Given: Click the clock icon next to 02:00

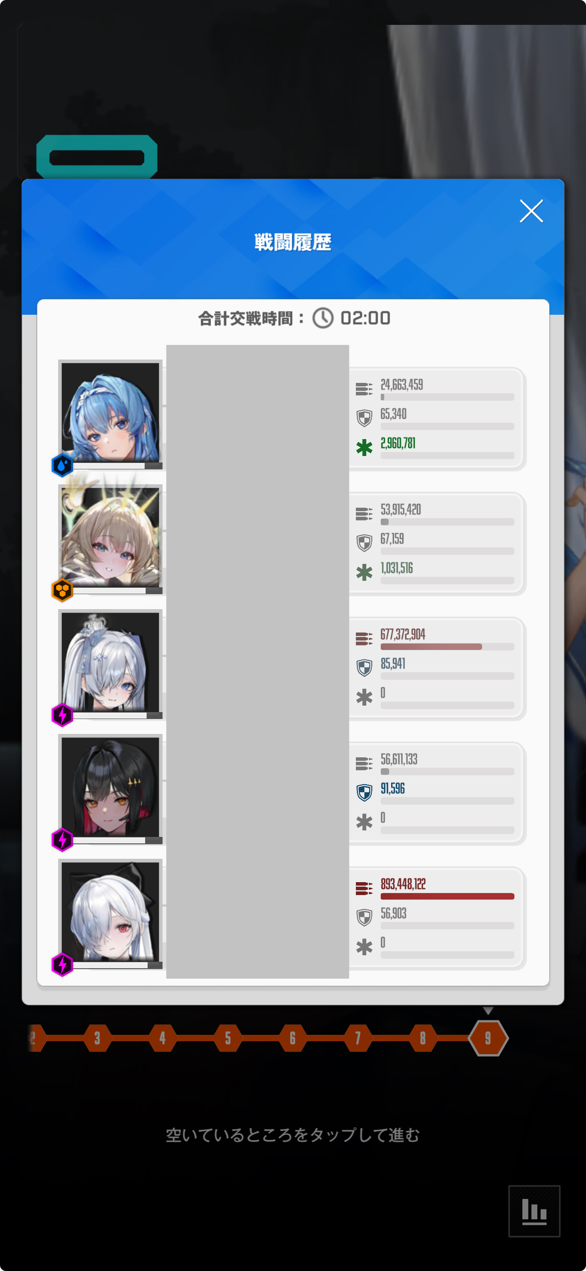Looking at the screenshot, I should coord(323,318).
